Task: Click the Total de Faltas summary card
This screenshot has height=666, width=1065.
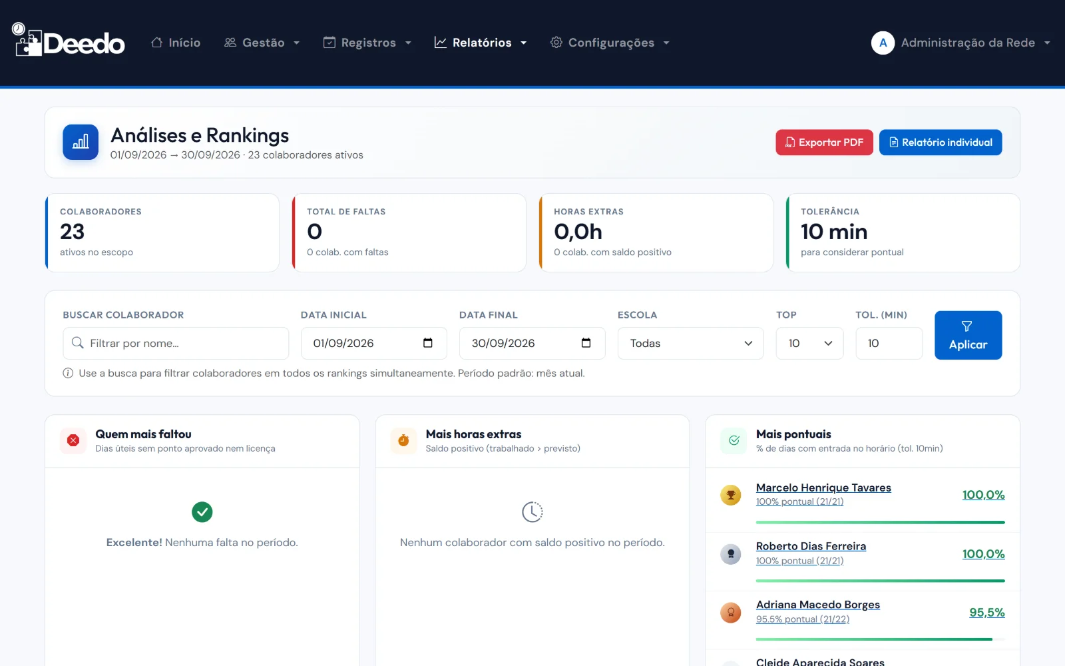Action: pyautogui.click(x=409, y=232)
